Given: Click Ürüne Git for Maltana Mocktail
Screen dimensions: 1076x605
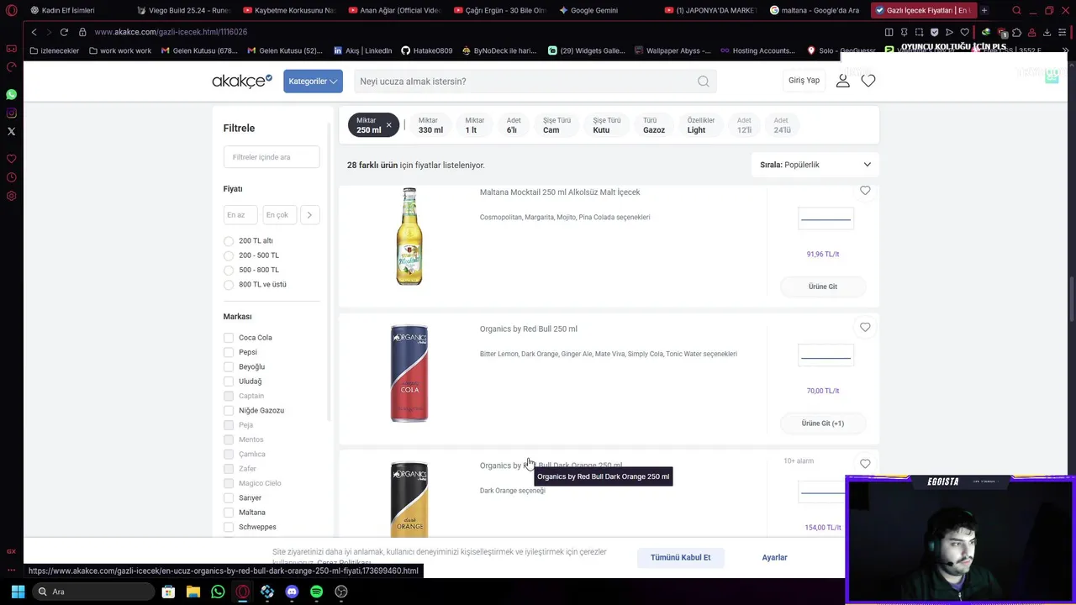Looking at the screenshot, I should [823, 287].
